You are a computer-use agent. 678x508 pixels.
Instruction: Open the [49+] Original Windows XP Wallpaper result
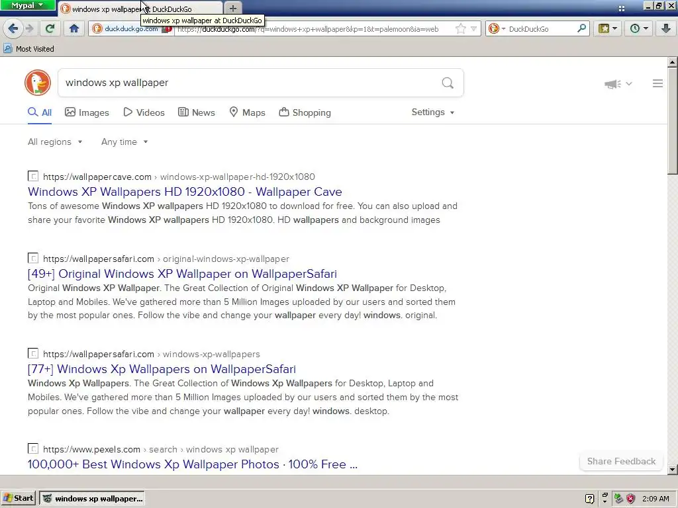point(182,273)
